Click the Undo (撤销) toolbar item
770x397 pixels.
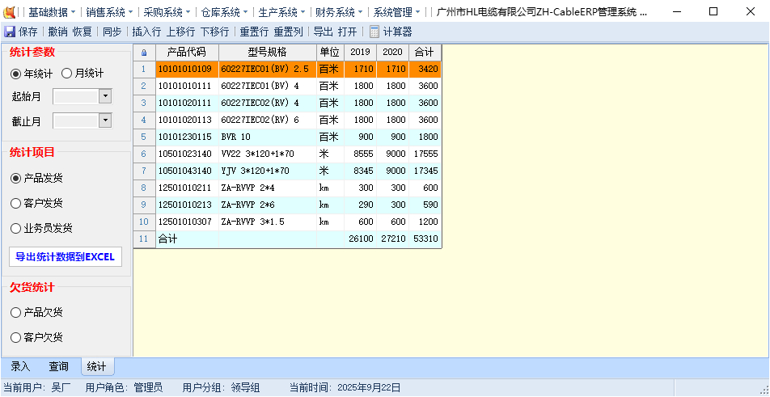57,32
